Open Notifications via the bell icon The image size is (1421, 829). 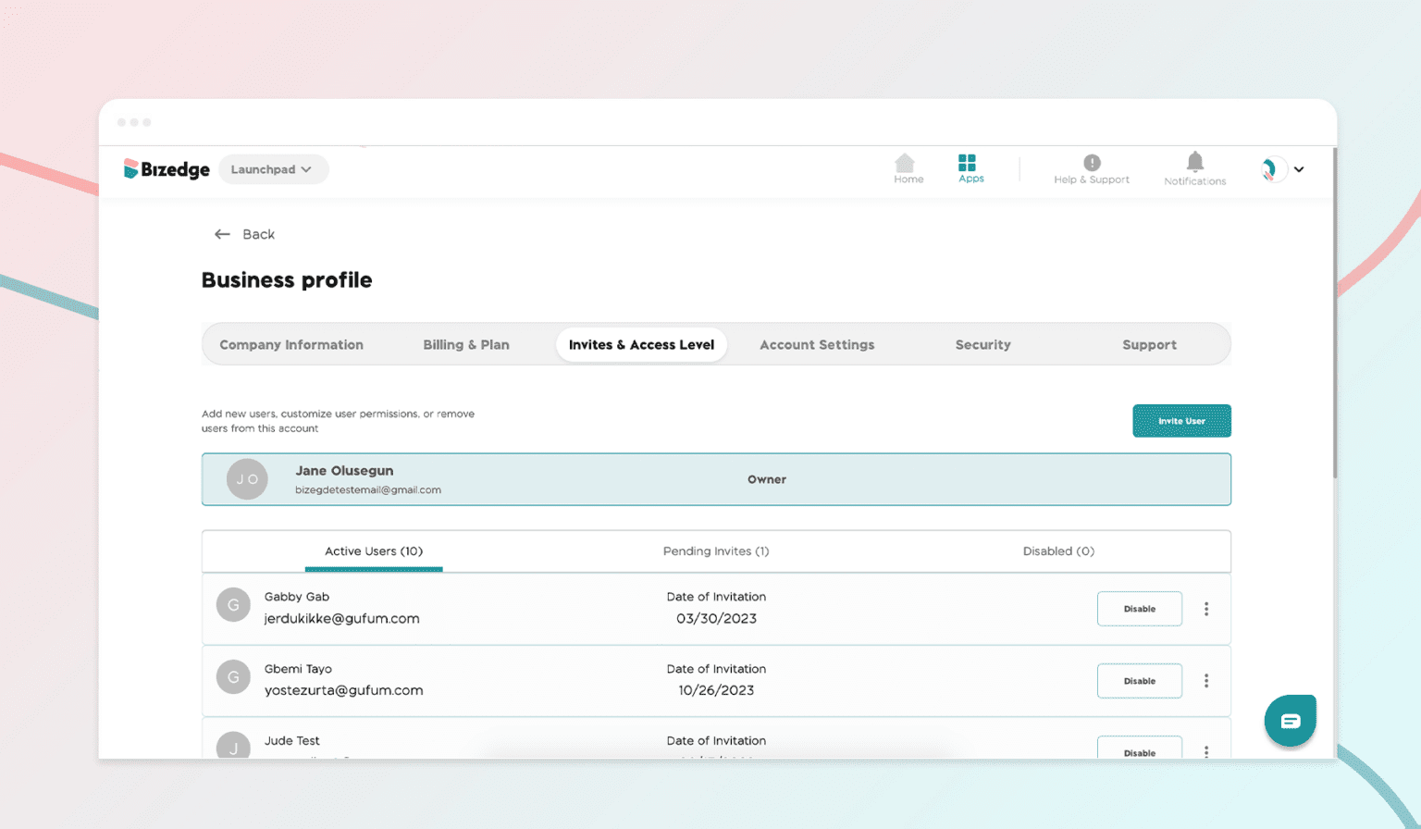coord(1194,165)
